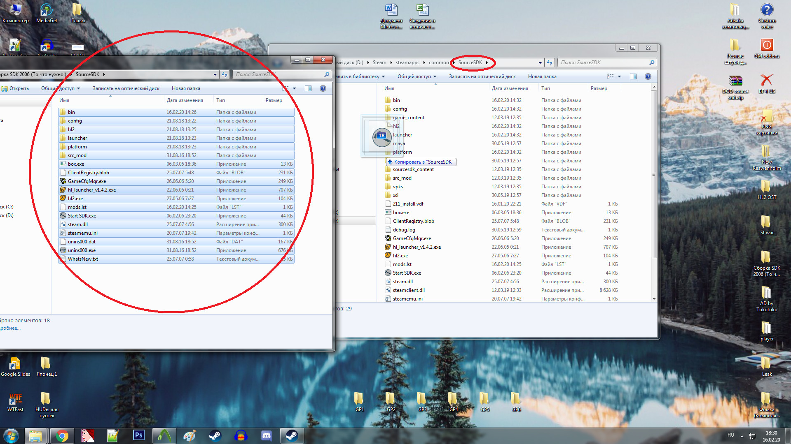Open change view dropdown in right Explorer
Image resolution: width=791 pixels, height=444 pixels.
[619, 76]
